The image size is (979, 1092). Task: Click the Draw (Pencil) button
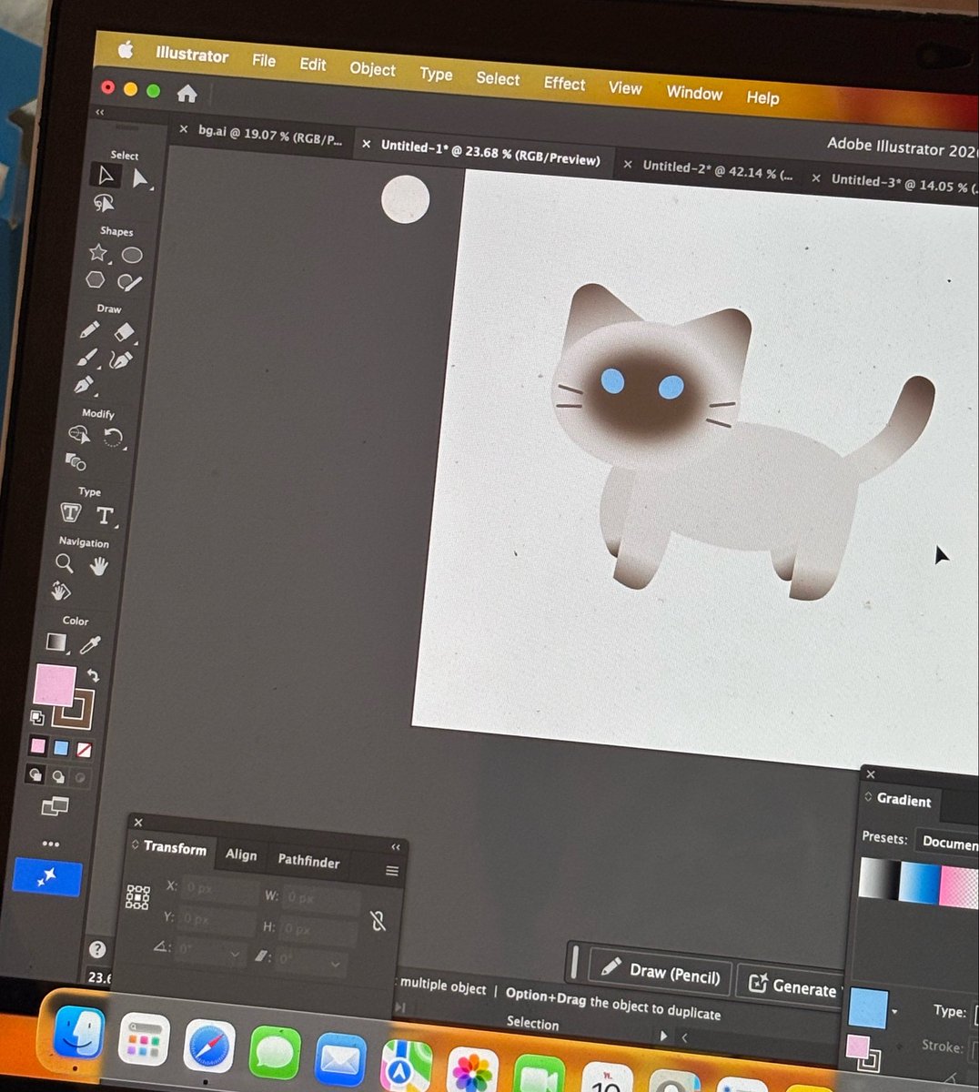point(661,974)
